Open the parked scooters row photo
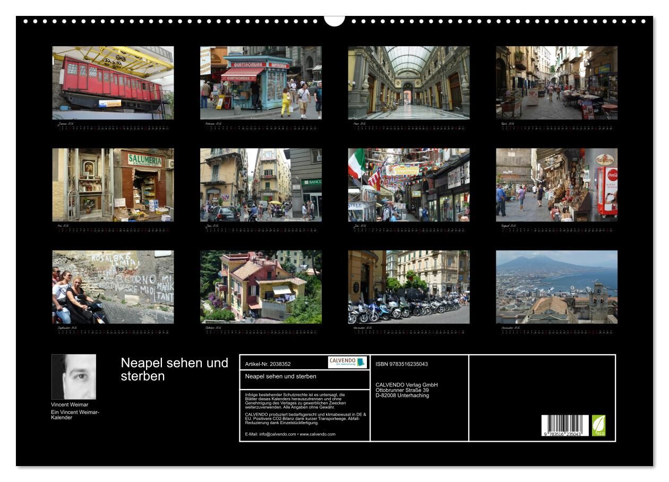Screen dimensions: 669x482 408,287
